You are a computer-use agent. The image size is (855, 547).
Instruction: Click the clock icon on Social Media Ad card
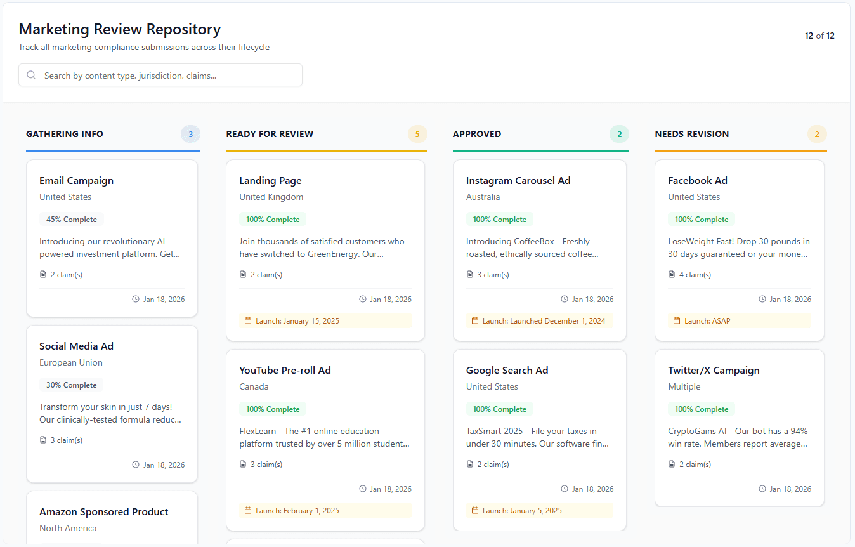[136, 465]
